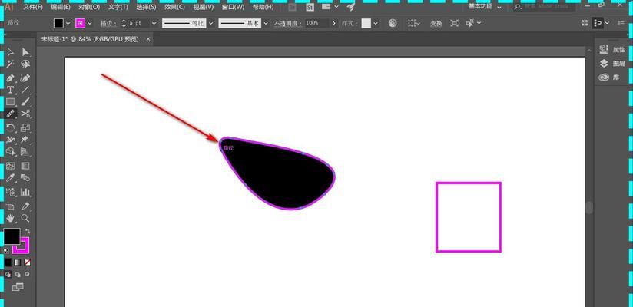This screenshot has height=307, width=633.
Task: Select the Lasso tool
Action: [x=25, y=64]
